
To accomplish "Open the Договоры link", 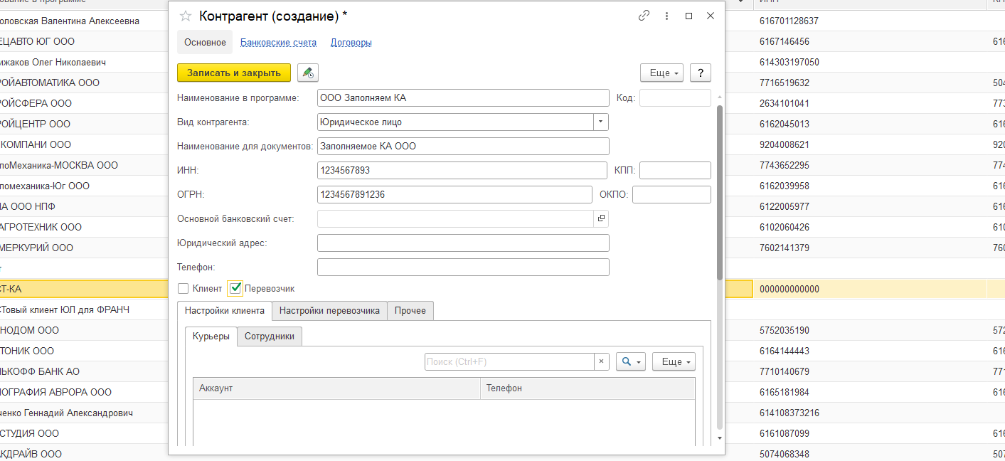I will [351, 43].
